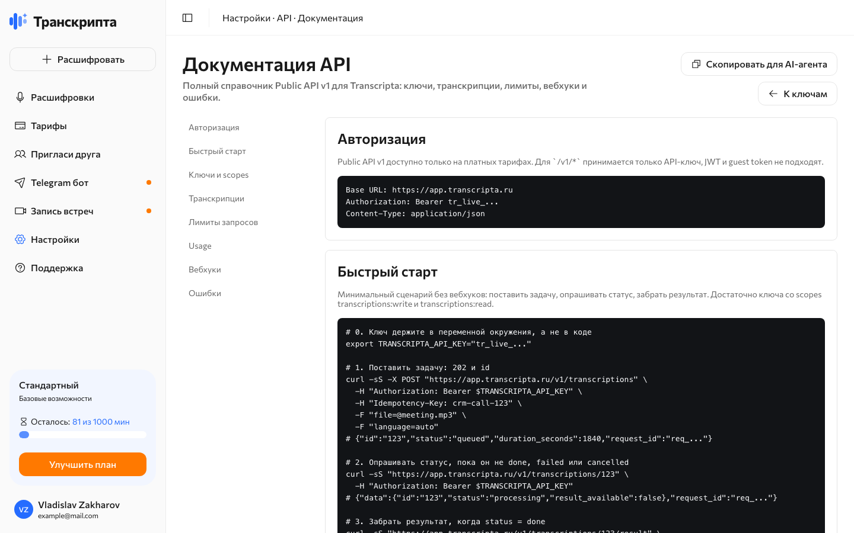Go back with К ключам button
854x533 pixels.
[798, 94]
